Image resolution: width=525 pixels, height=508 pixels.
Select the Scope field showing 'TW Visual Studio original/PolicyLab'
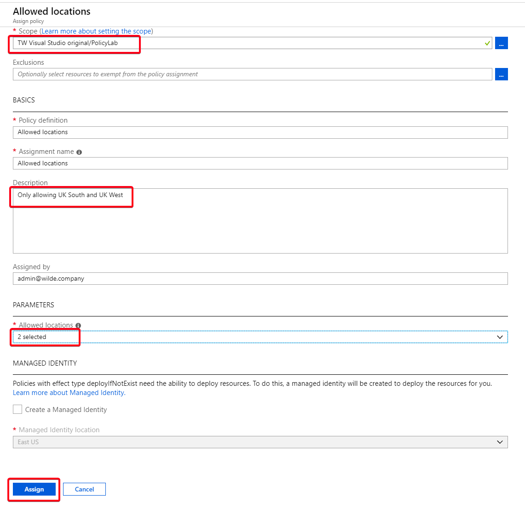click(184, 43)
